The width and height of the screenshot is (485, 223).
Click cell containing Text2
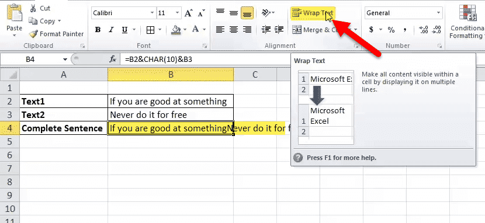coord(64,115)
